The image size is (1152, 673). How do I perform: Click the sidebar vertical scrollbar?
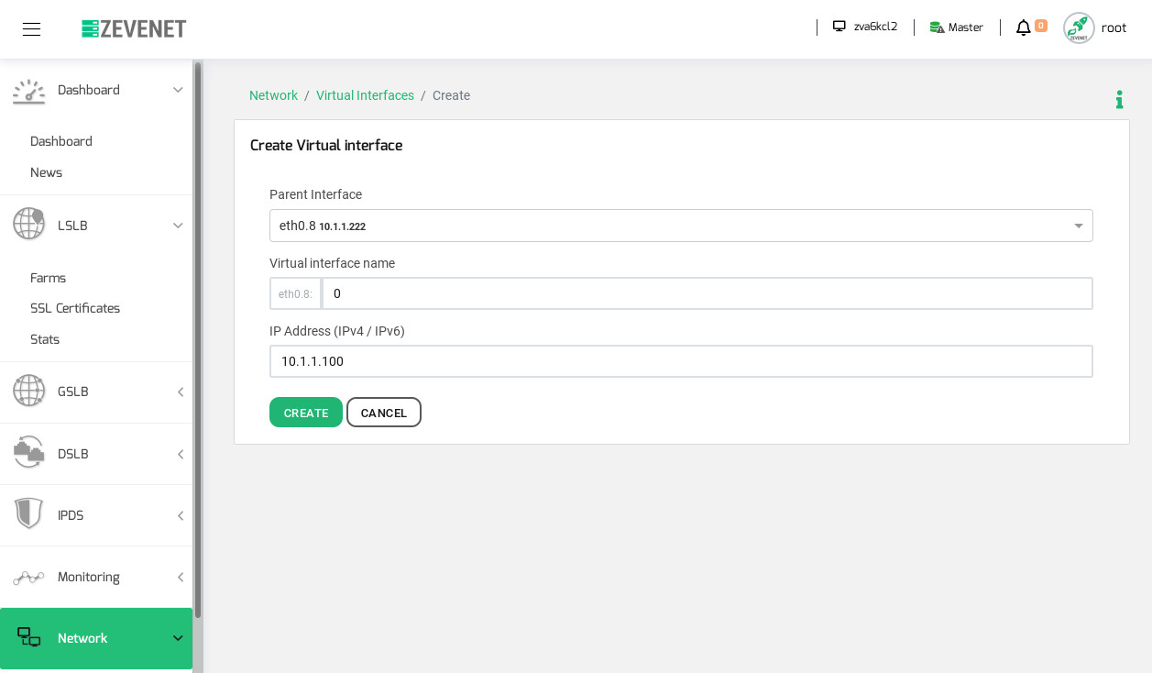click(198, 339)
